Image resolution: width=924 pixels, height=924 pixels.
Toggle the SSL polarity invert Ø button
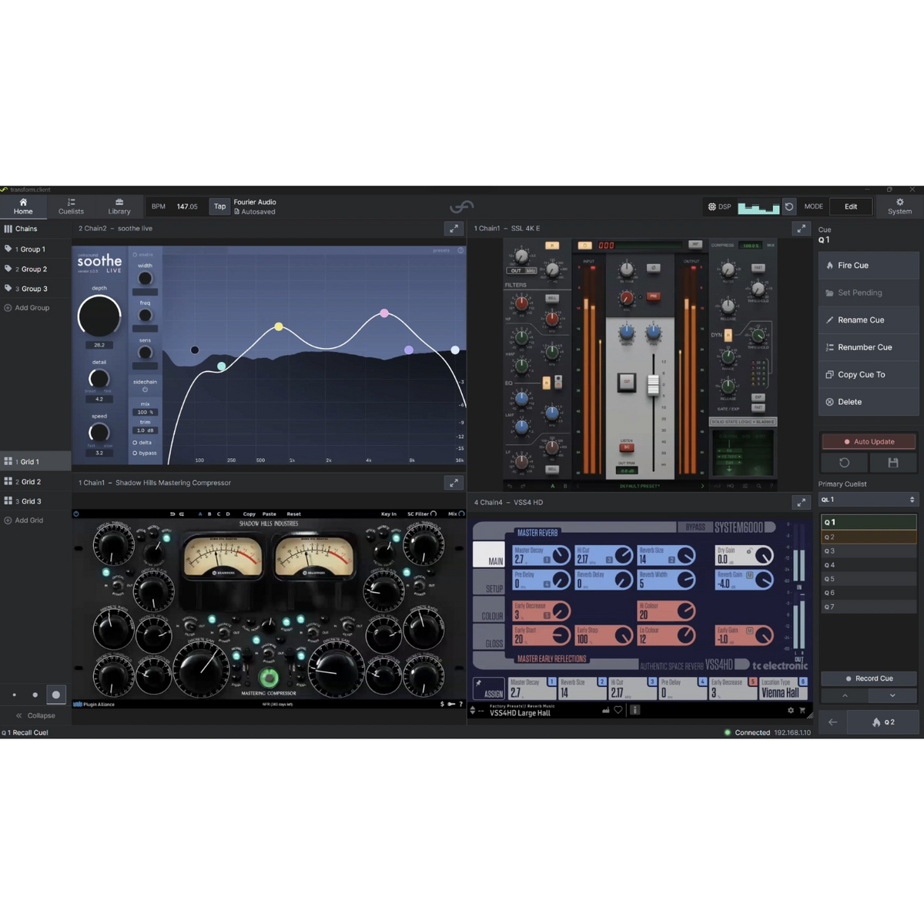pyautogui.click(x=654, y=268)
